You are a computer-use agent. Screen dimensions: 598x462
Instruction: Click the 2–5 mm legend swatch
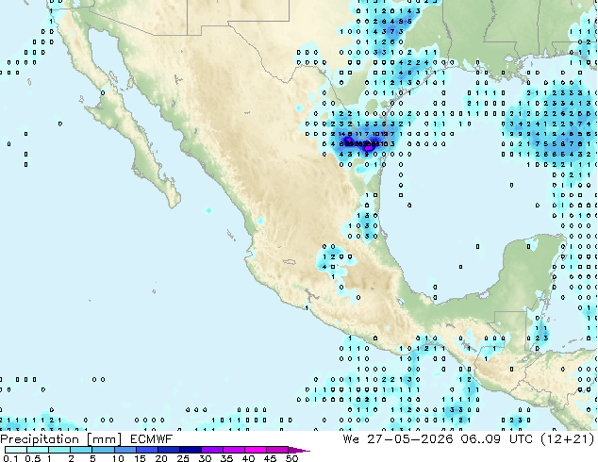point(81,450)
